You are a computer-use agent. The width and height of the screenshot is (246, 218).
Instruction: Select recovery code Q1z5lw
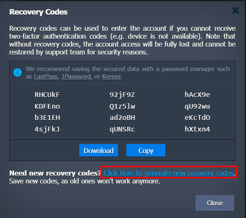pos(122,107)
